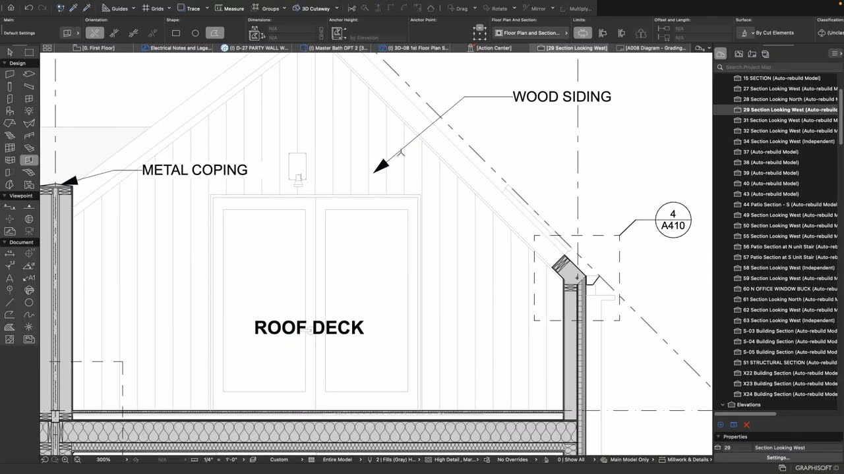The width and height of the screenshot is (844, 474).
Task: Open 28 Section Looking North
Action: click(785, 99)
